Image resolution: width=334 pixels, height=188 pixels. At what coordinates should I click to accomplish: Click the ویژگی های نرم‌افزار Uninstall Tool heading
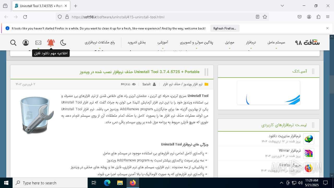[184, 144]
